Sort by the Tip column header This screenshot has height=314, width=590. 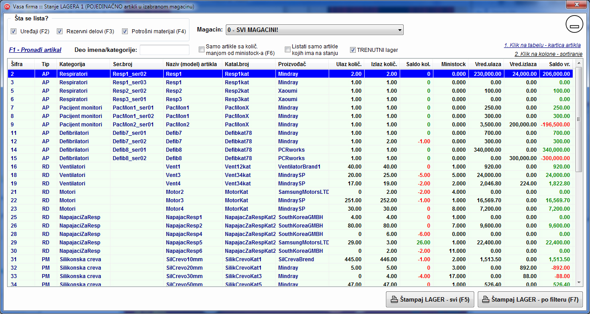tap(46, 64)
